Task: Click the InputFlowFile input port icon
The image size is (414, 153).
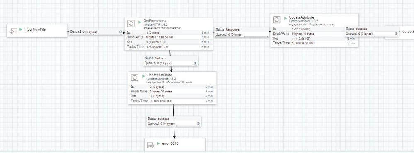Action: tap(13, 32)
